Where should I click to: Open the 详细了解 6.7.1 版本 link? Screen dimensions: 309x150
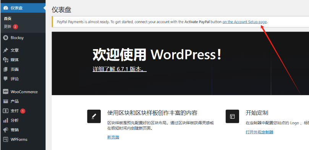[x=120, y=69]
